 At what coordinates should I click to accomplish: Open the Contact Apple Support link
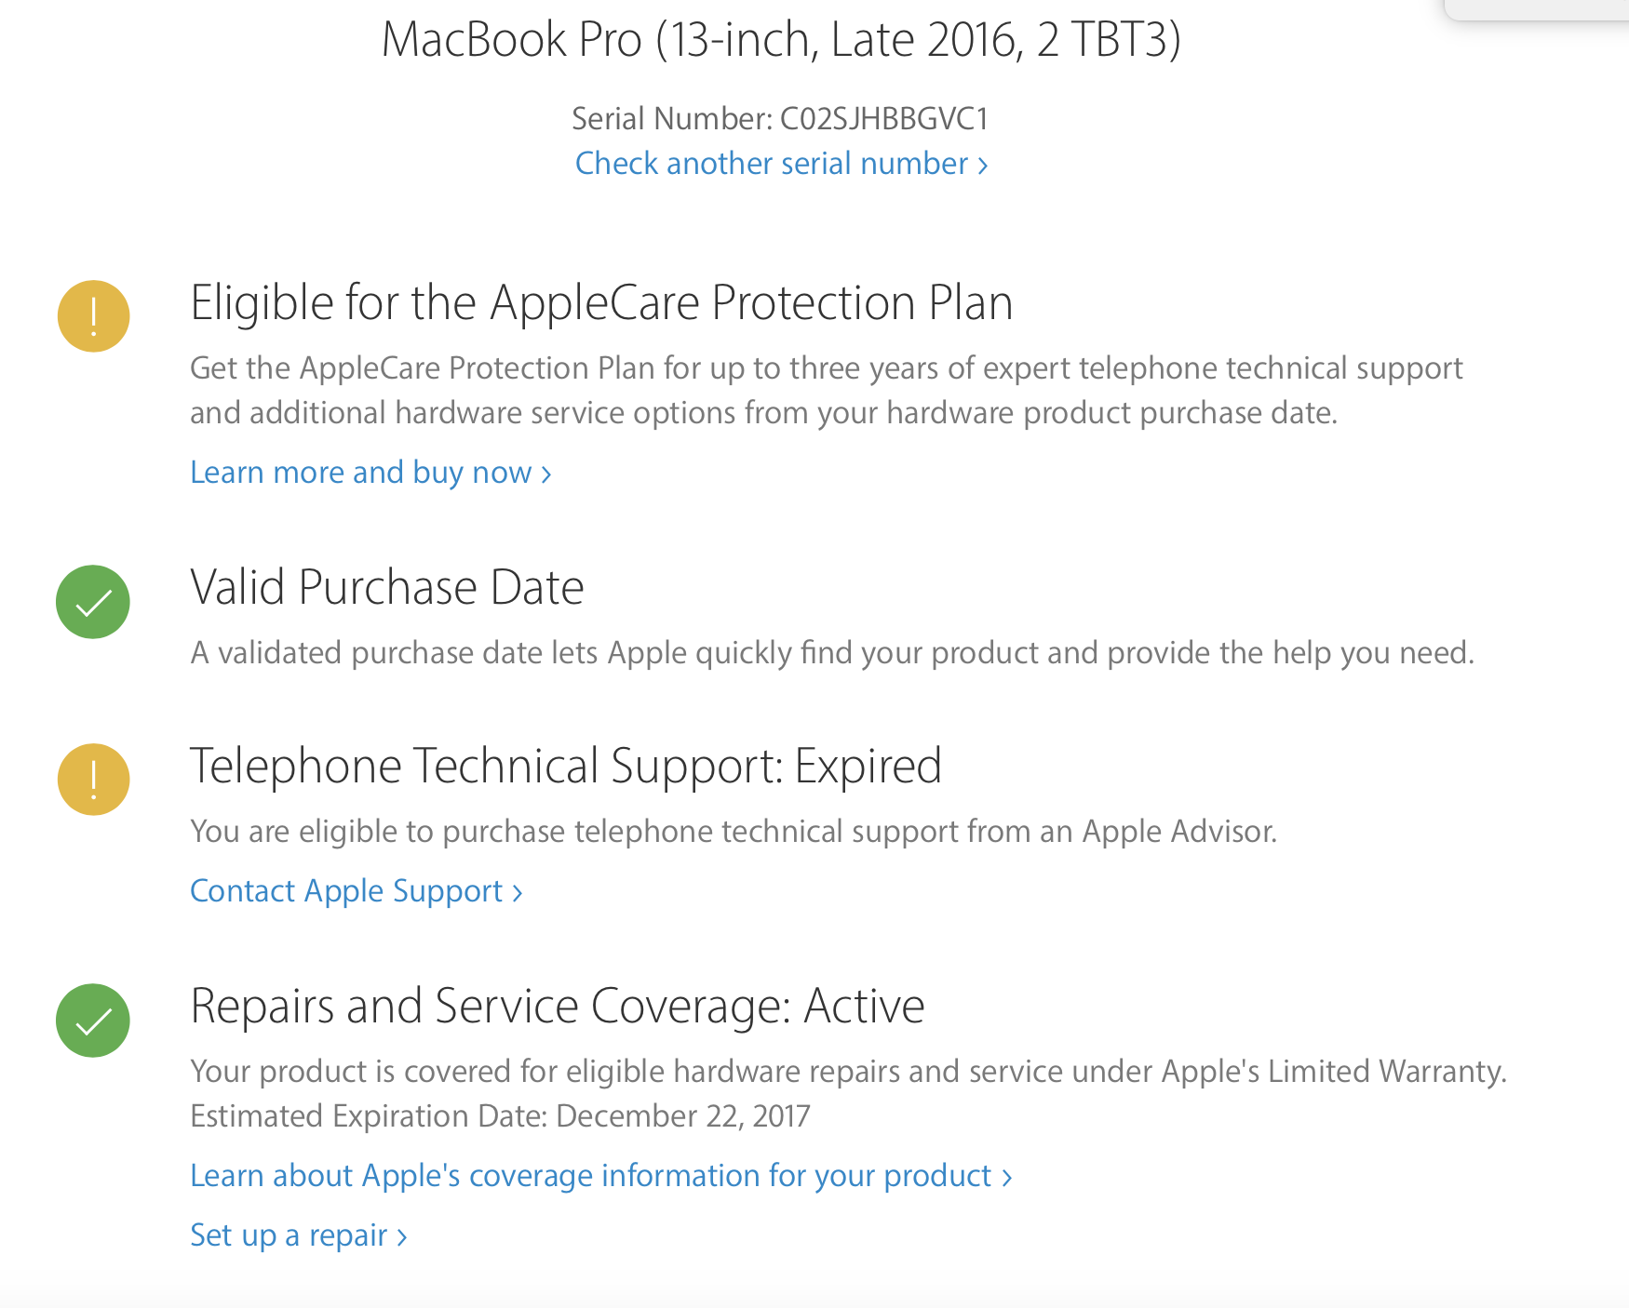tap(356, 891)
